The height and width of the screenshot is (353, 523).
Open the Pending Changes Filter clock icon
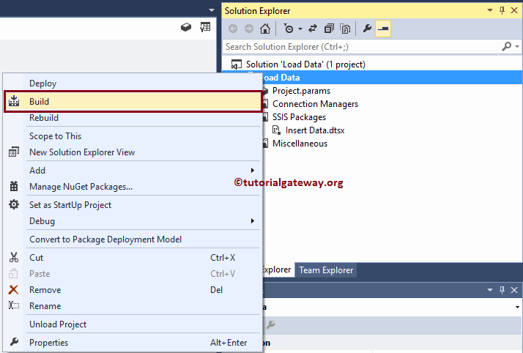(x=289, y=29)
